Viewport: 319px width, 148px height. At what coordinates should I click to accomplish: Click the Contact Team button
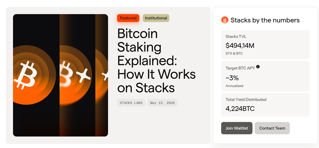pyautogui.click(x=272, y=128)
